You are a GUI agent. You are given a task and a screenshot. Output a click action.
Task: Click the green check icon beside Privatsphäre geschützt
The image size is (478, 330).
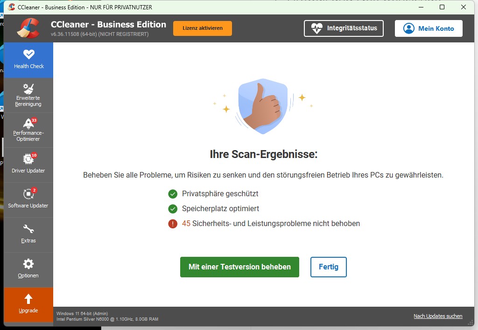[173, 194]
